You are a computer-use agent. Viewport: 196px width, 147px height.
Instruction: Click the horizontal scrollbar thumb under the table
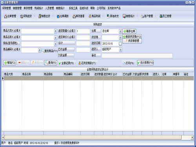click(93, 137)
